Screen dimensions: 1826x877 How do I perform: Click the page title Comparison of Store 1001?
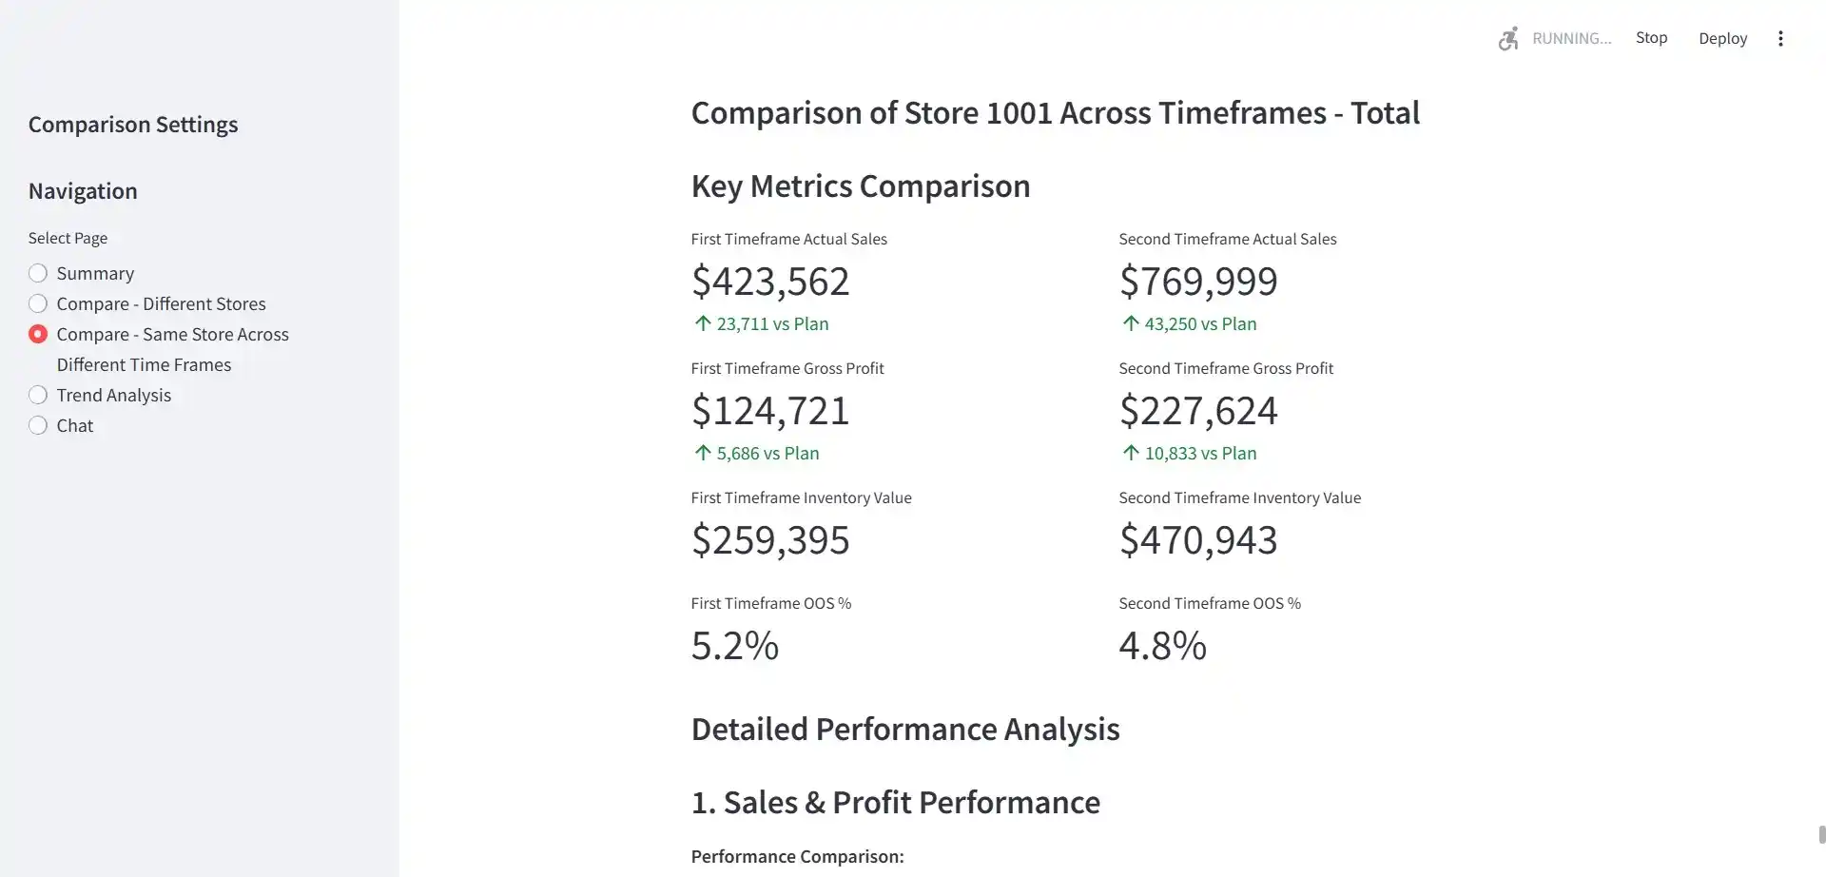[1056, 112]
